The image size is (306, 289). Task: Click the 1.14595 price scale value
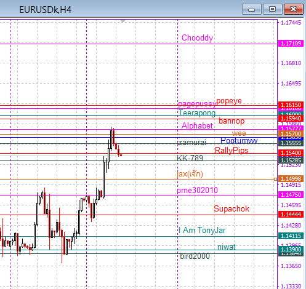pos(291,205)
